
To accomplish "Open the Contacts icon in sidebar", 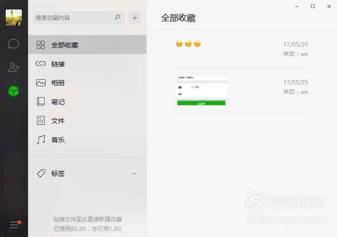I will point(13,67).
